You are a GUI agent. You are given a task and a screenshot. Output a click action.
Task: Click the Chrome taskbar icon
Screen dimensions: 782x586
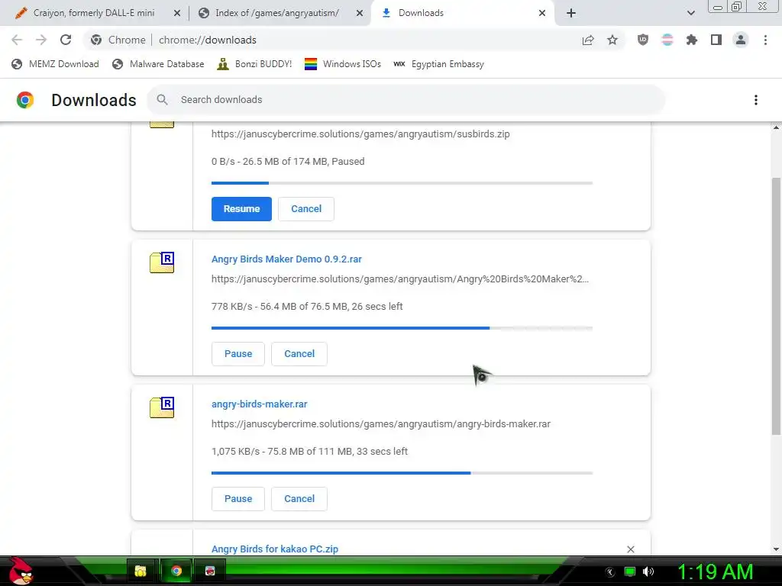coord(176,571)
